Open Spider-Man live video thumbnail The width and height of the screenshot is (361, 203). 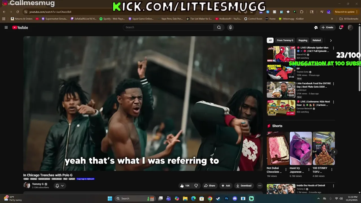(281, 54)
